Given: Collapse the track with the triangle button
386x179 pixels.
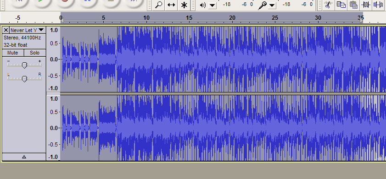Looking at the screenshot, I should 24,157.
